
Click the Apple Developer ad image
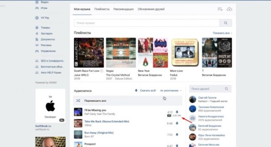pos(50,106)
